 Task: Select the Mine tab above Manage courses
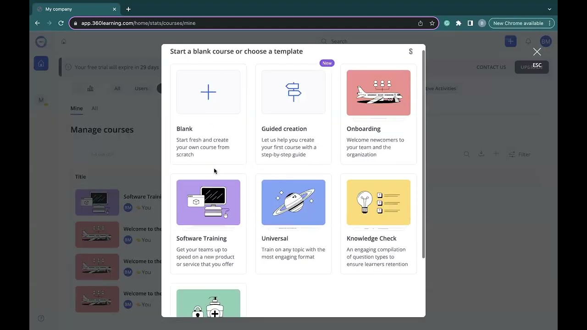click(x=77, y=109)
